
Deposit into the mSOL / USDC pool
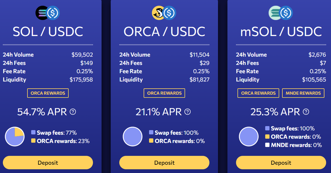click(x=281, y=163)
